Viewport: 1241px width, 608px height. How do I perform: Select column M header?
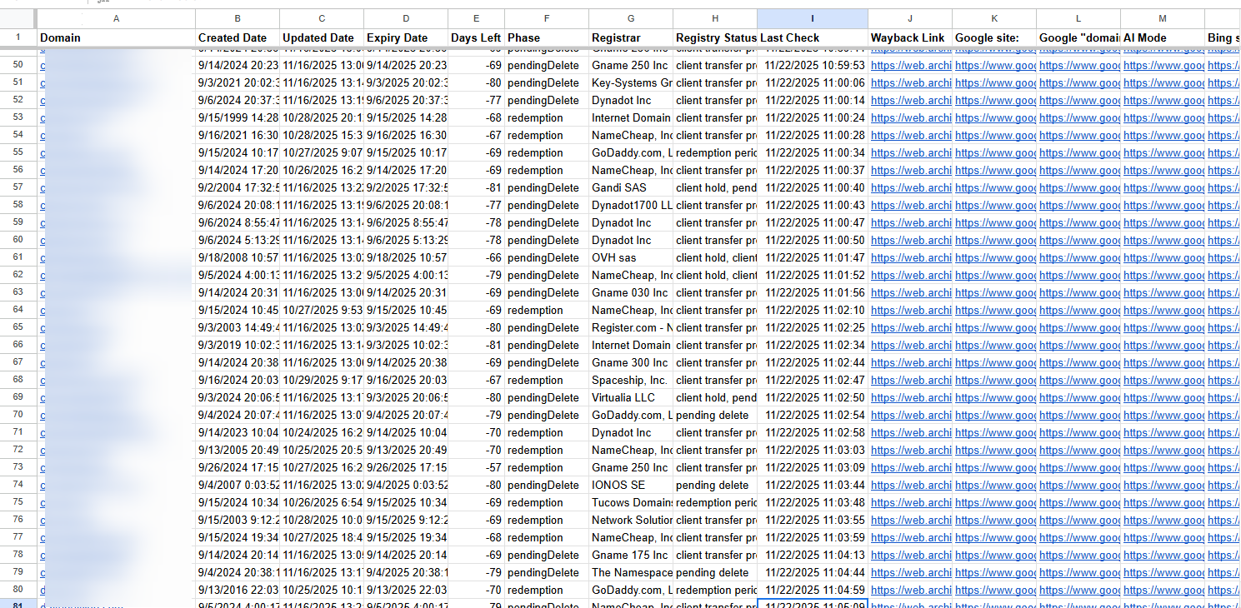(x=1163, y=18)
